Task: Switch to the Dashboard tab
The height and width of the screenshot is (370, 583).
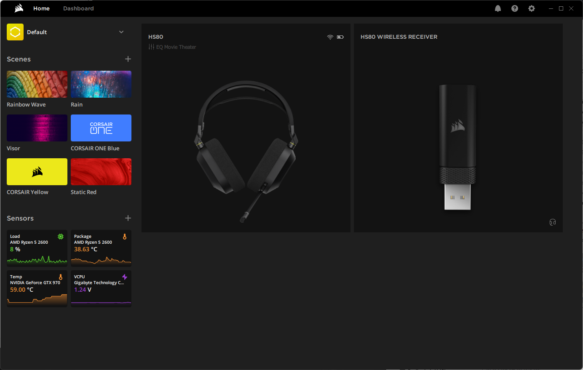Action: click(78, 8)
